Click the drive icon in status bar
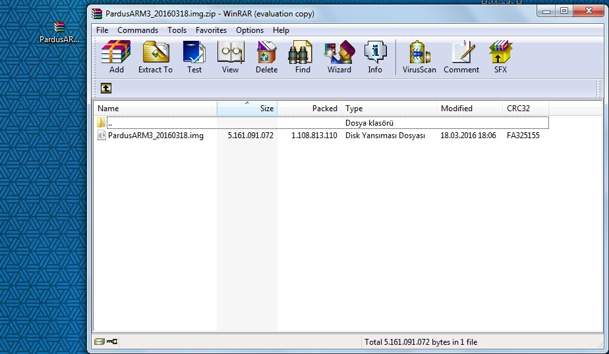 tap(100, 341)
